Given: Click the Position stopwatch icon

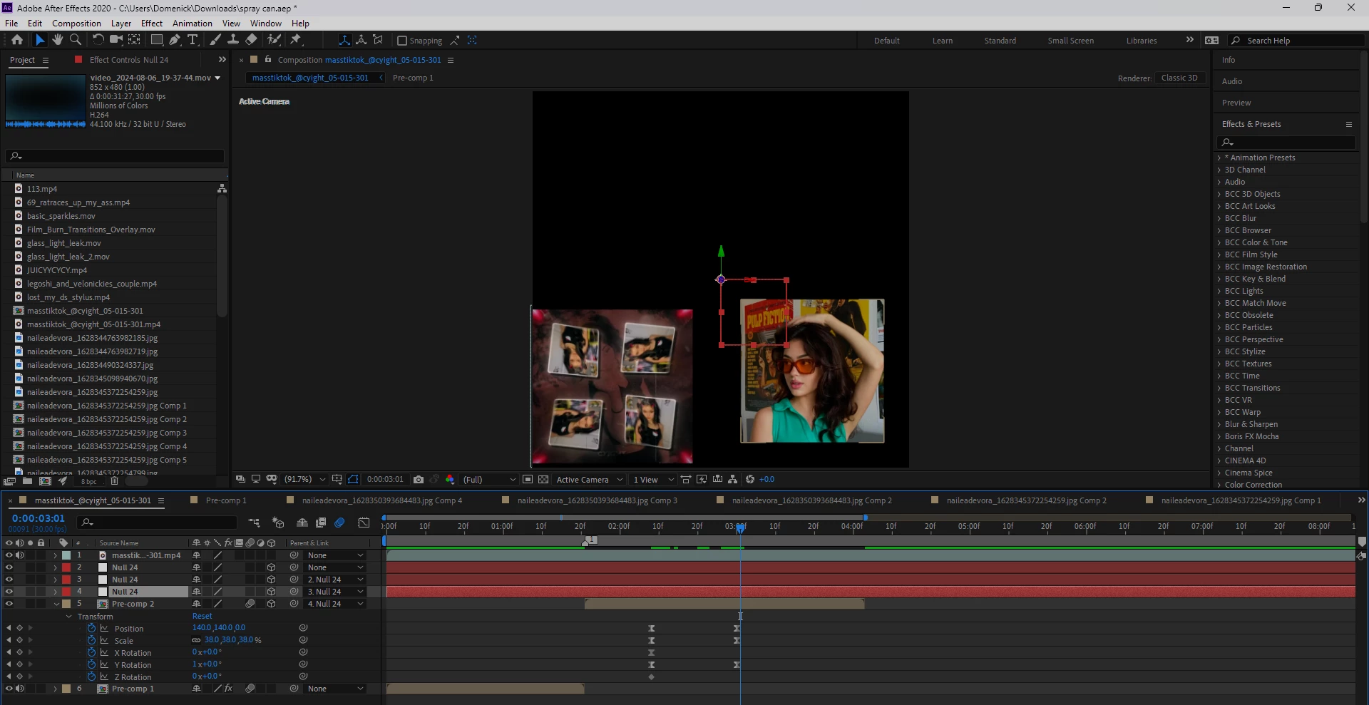Looking at the screenshot, I should click(x=91, y=629).
